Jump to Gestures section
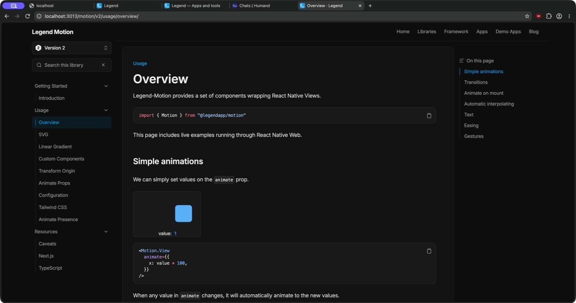 (473, 136)
